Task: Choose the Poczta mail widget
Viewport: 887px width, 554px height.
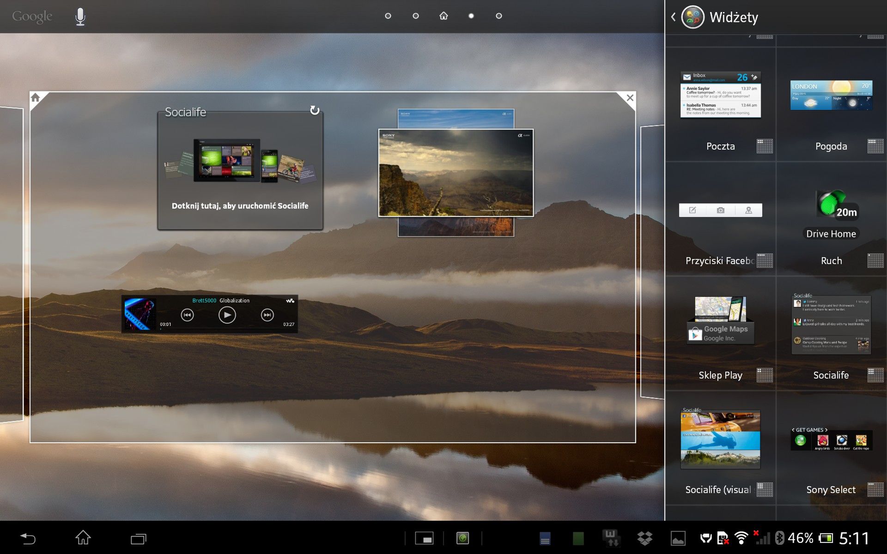Action: (720, 95)
